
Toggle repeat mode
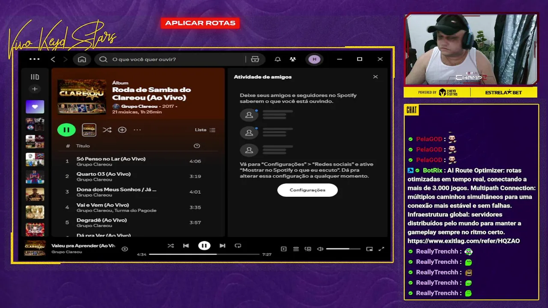point(238,246)
